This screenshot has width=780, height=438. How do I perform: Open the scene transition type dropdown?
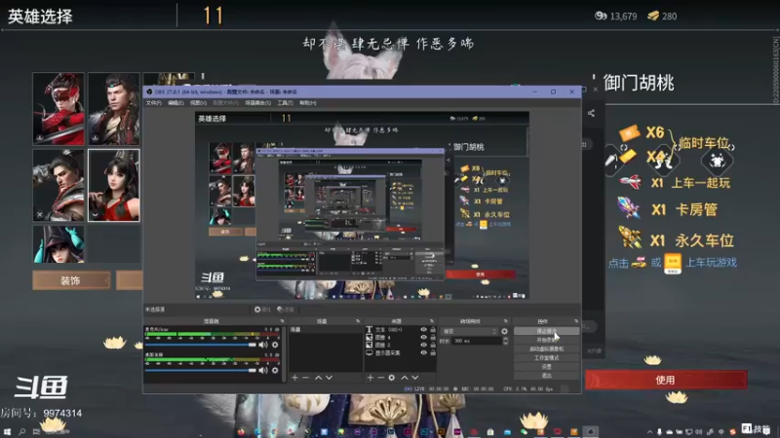click(x=470, y=331)
